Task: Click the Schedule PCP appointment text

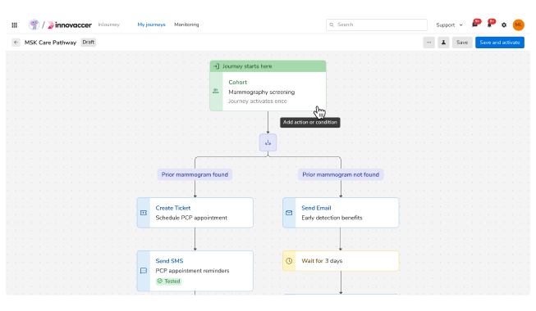Action: pos(191,218)
